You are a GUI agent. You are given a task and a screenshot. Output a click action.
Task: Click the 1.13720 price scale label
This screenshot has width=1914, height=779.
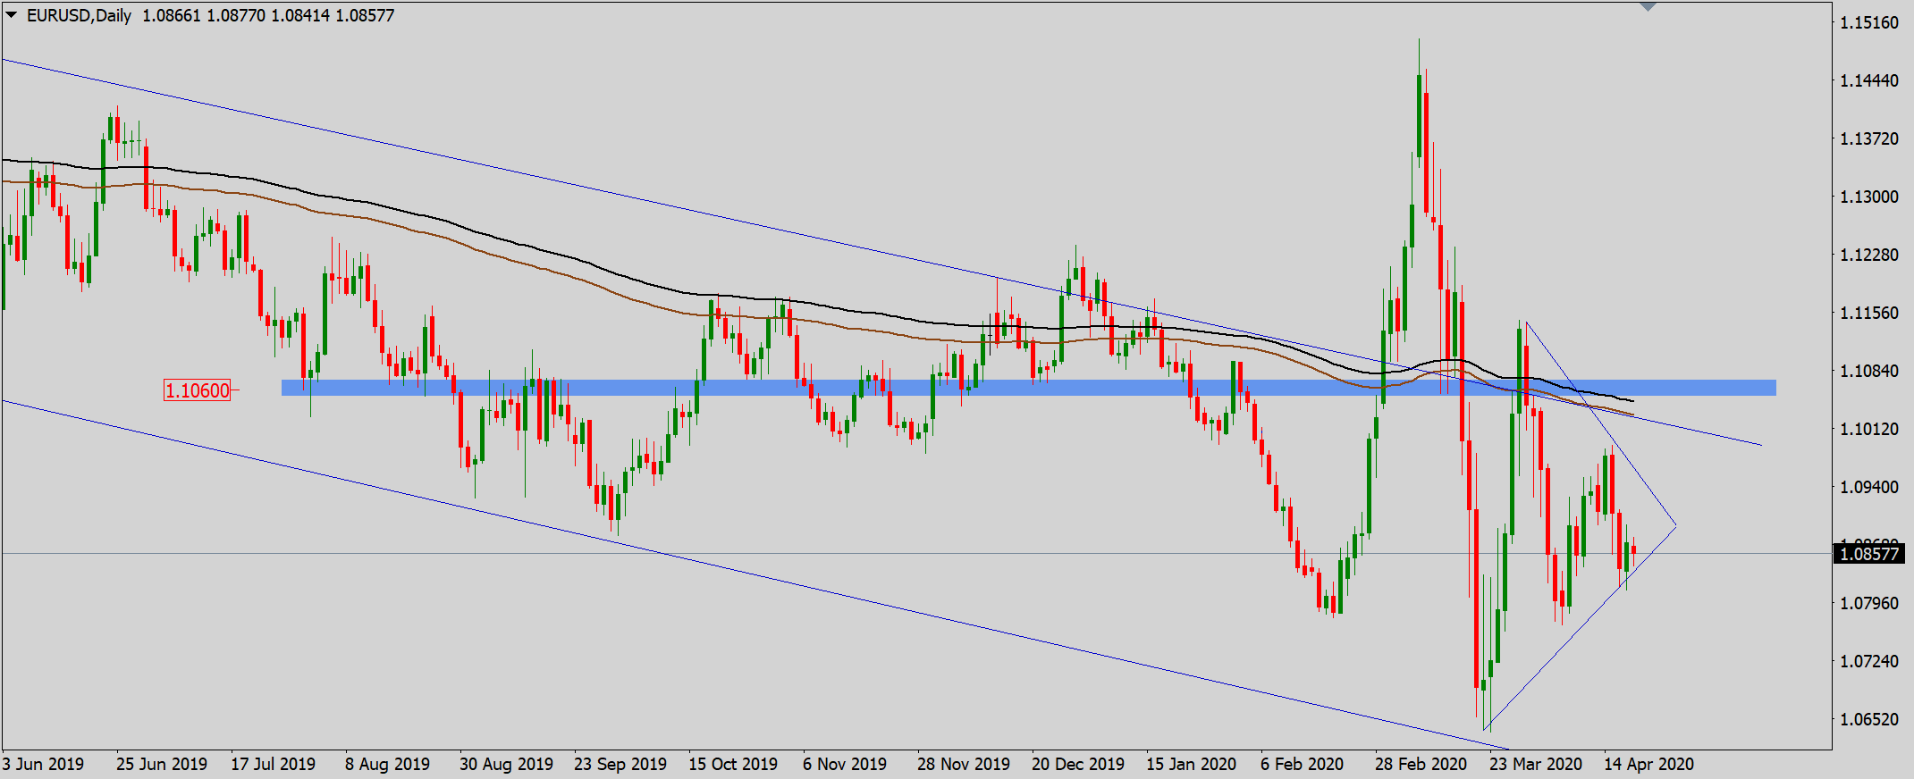(x=1869, y=138)
